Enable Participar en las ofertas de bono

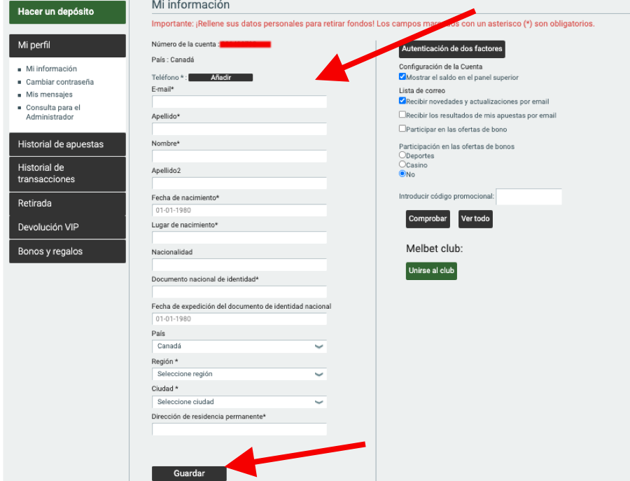[x=402, y=129]
